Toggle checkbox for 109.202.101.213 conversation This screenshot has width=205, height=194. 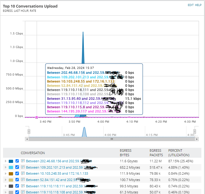coord(17,167)
